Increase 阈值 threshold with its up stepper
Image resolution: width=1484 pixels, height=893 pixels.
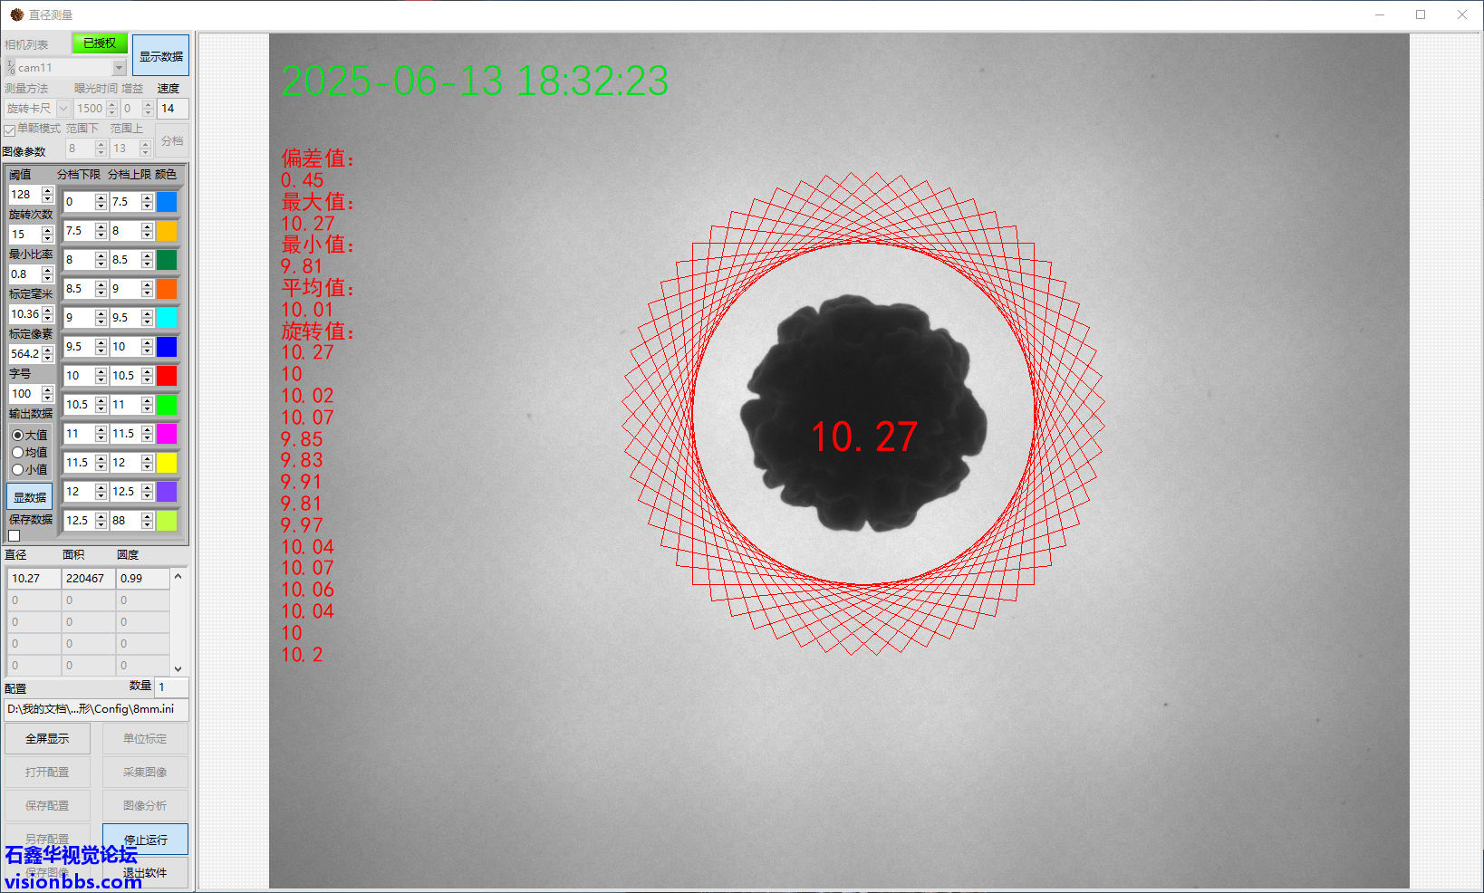coord(46,190)
